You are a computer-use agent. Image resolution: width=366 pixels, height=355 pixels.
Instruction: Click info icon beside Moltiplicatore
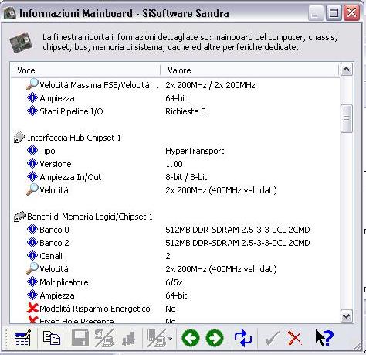click(x=32, y=282)
